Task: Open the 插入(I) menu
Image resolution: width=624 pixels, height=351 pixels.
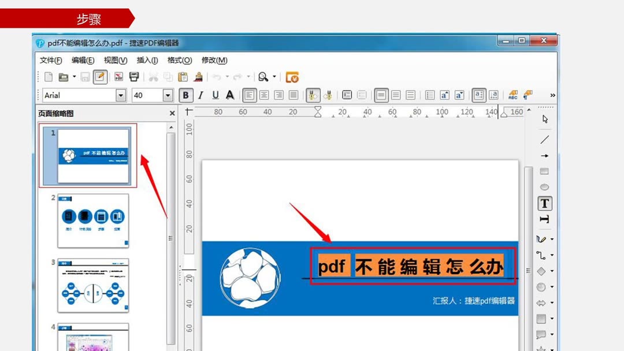Action: click(x=146, y=60)
